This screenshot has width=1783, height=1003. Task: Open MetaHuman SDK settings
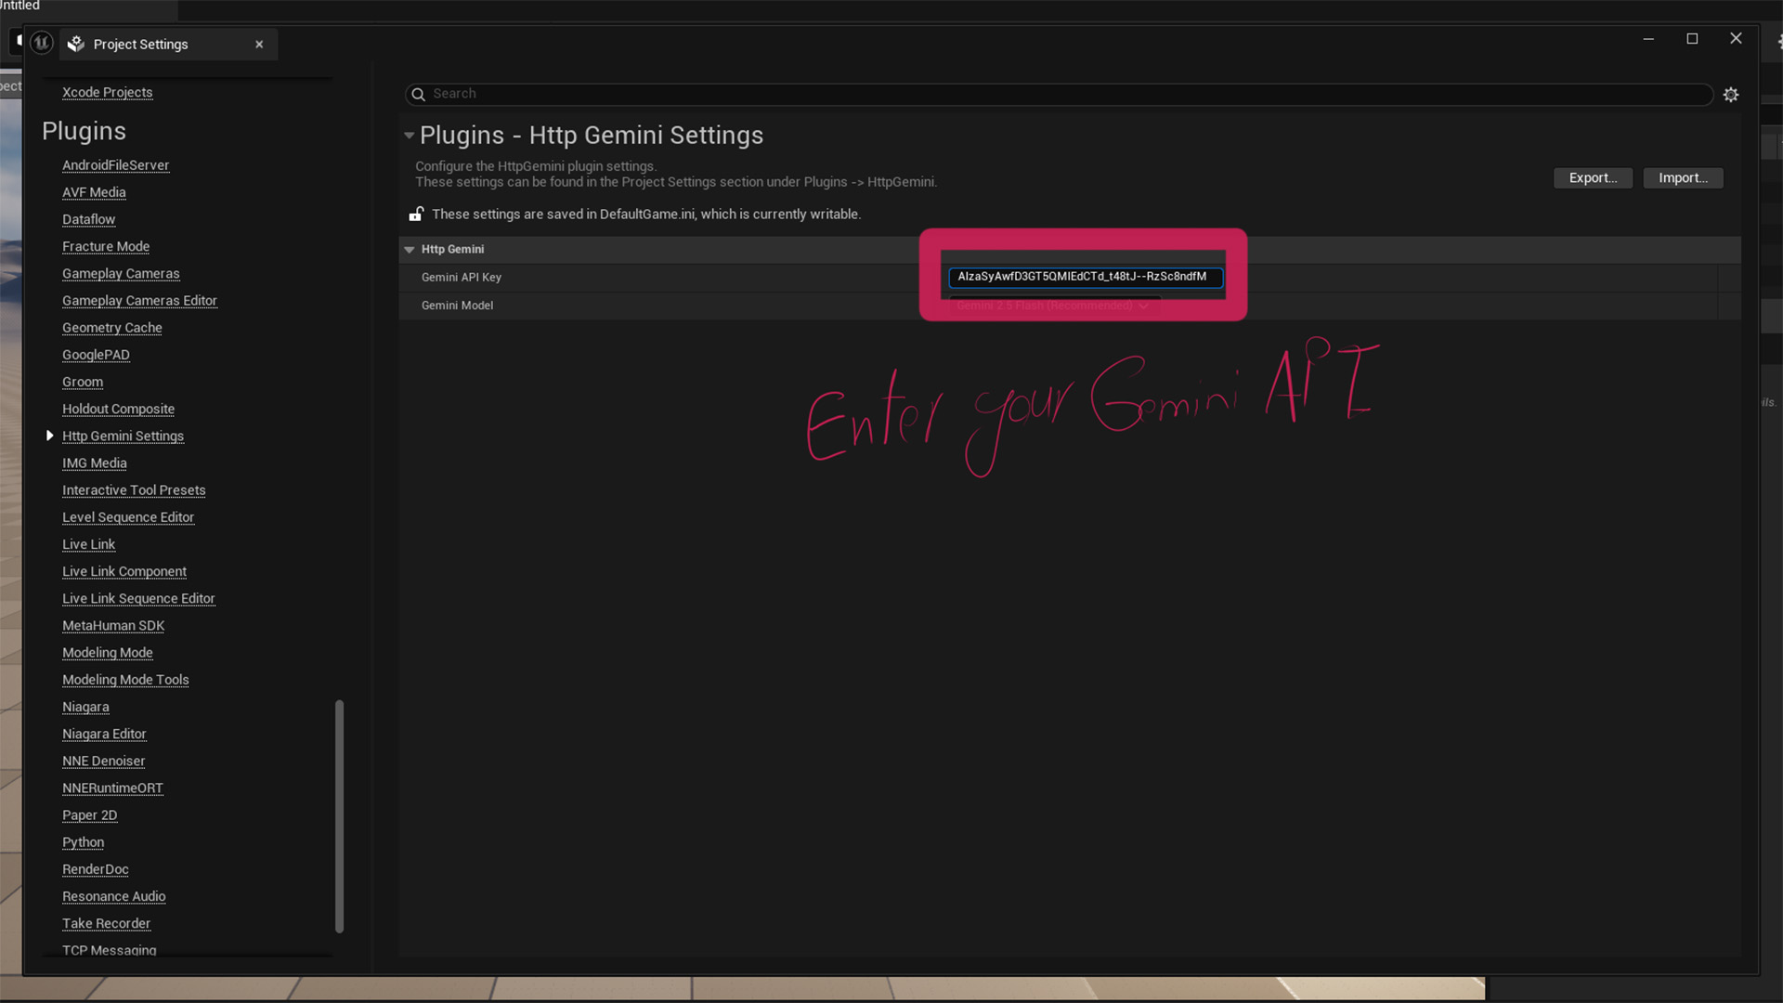click(x=113, y=625)
